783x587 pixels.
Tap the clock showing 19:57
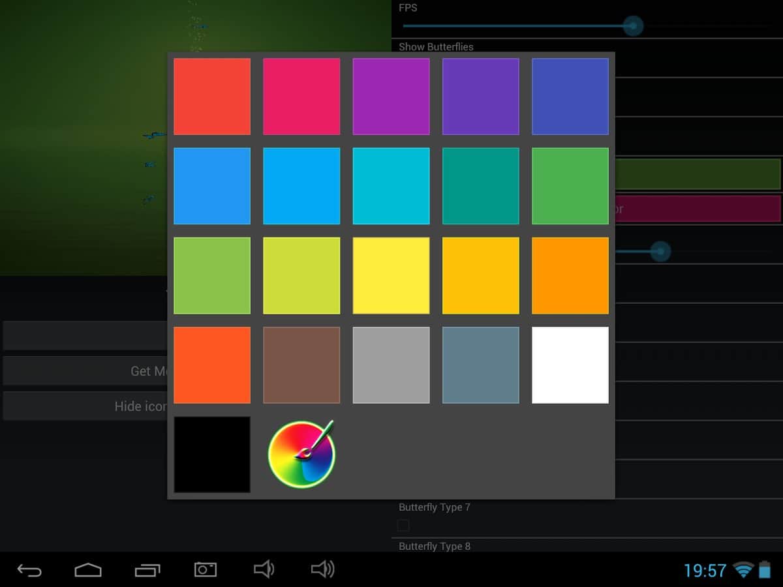(x=705, y=571)
